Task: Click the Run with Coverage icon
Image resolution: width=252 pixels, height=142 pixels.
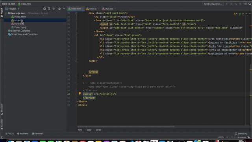Action: [x=236, y=4]
